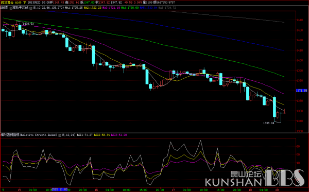Image resolution: width=309 pixels, height=192 pixels.
Task: Select the magenta RSI3 legend value
Action: tap(119, 135)
